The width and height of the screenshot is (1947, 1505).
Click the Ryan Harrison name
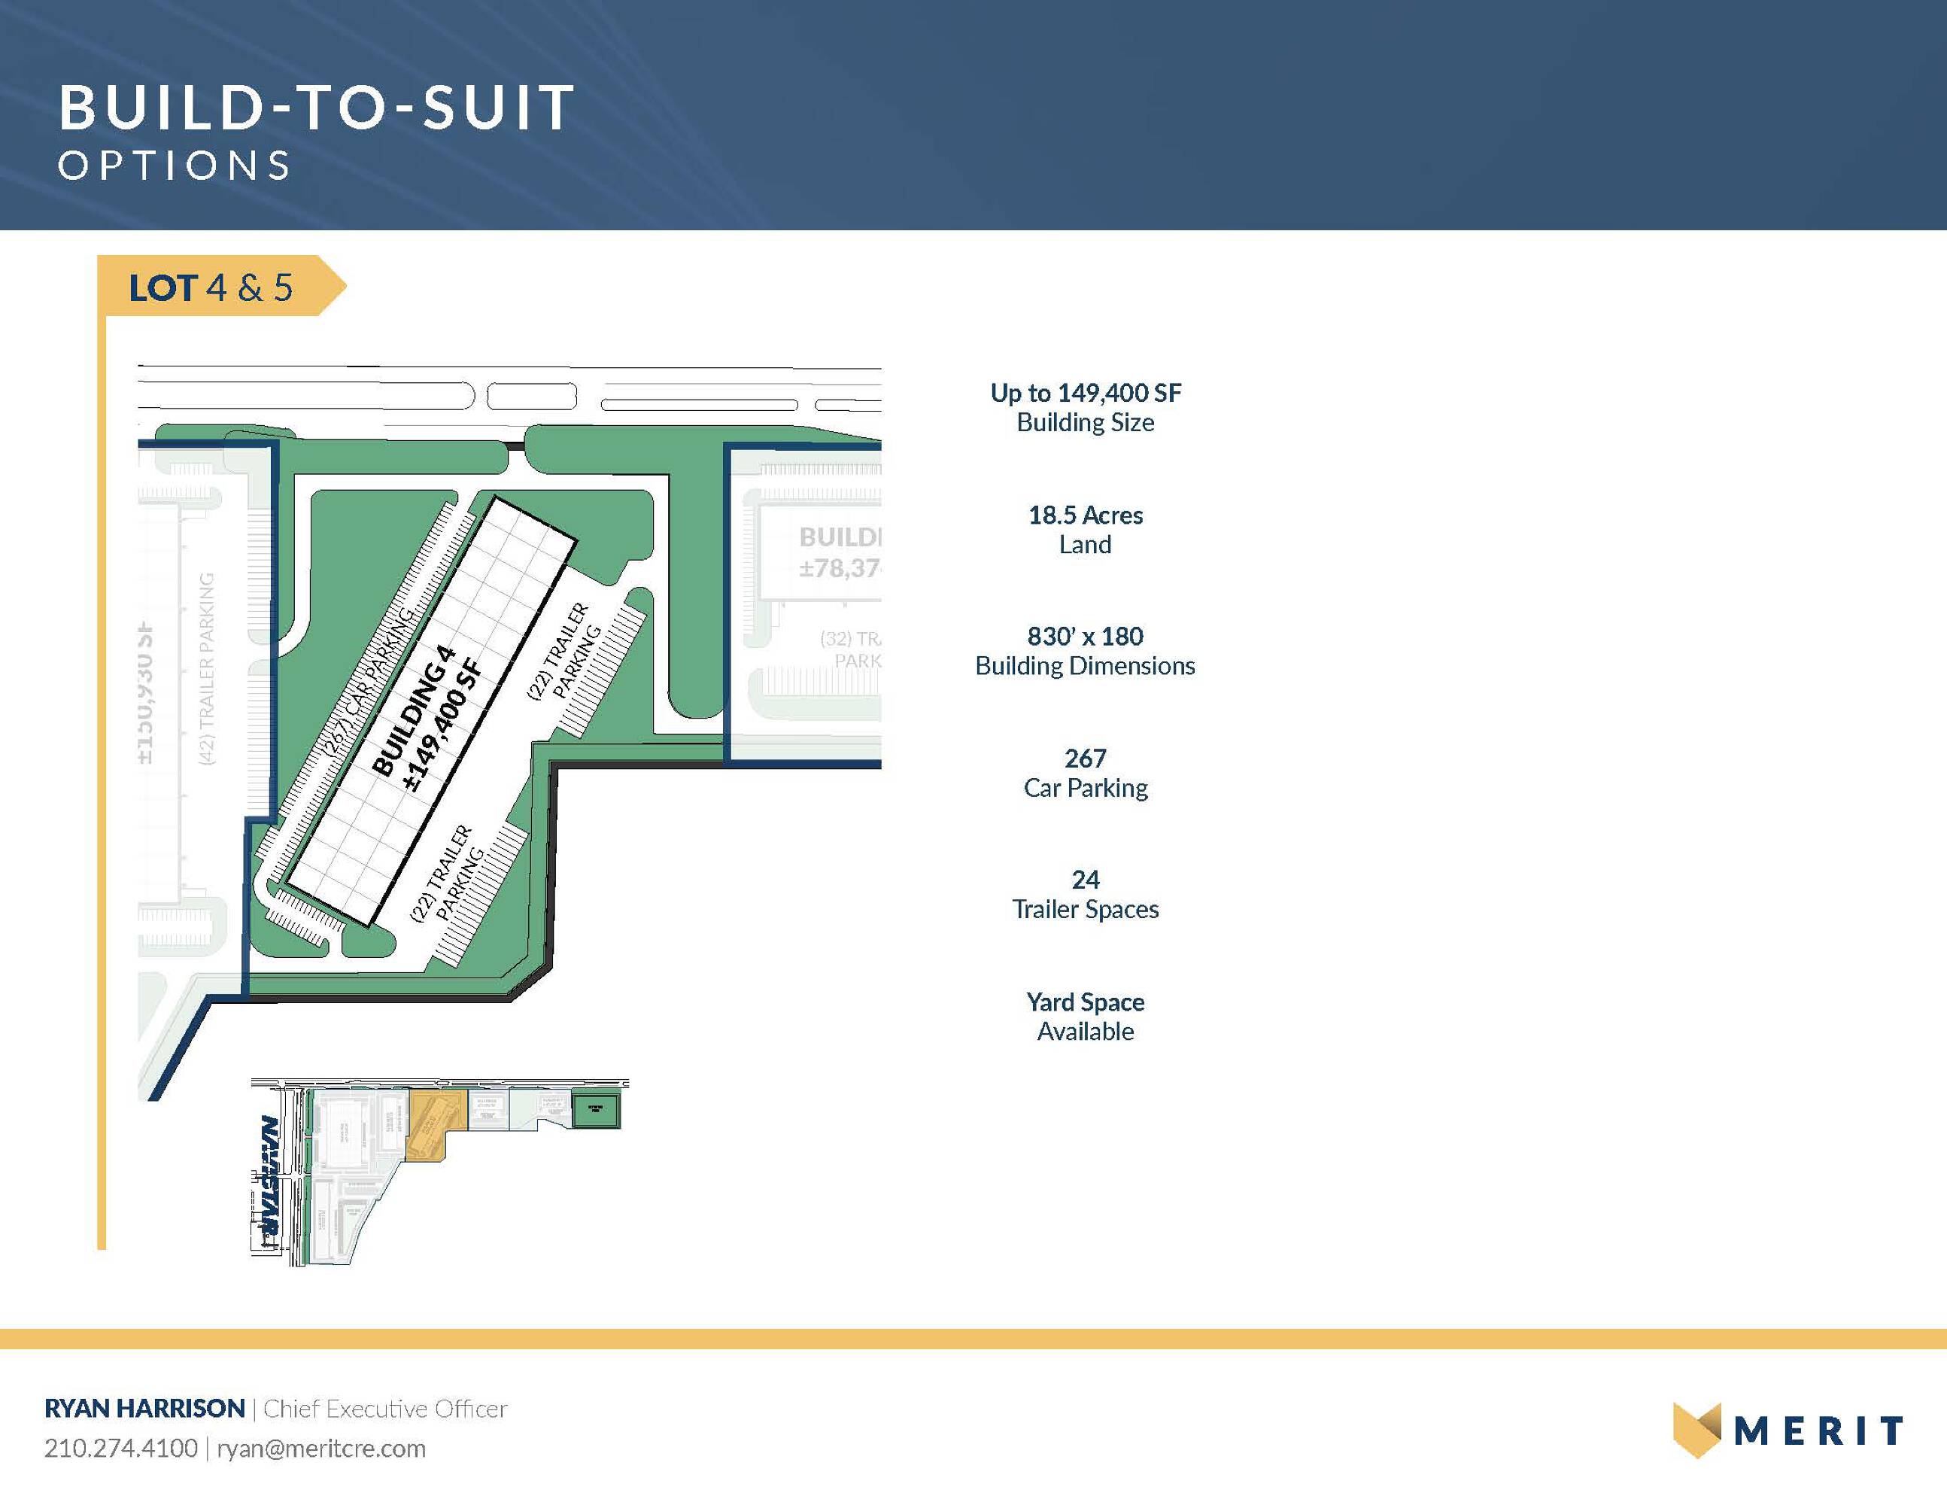144,1409
